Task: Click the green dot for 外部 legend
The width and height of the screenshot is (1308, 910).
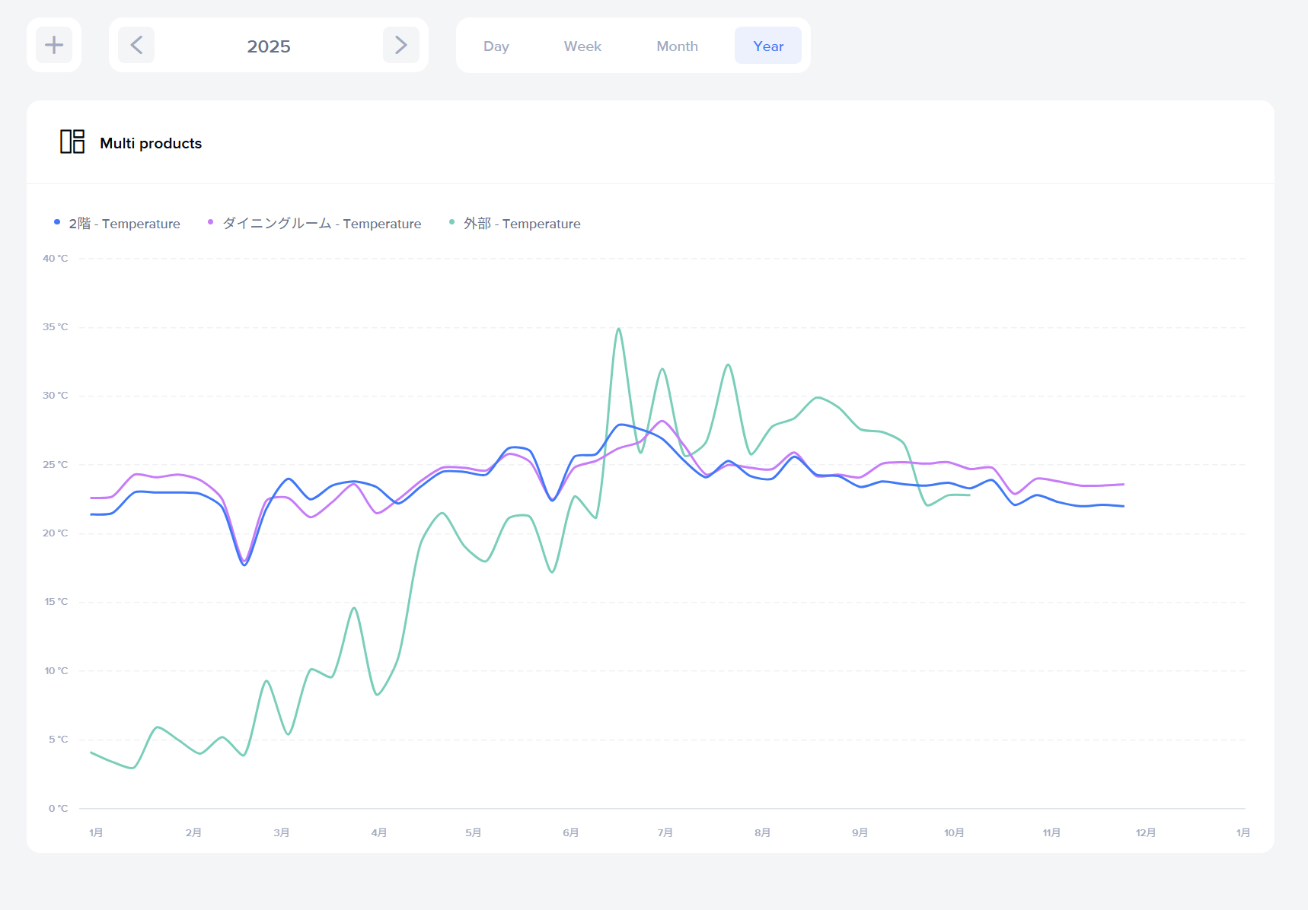Action: pos(452,222)
